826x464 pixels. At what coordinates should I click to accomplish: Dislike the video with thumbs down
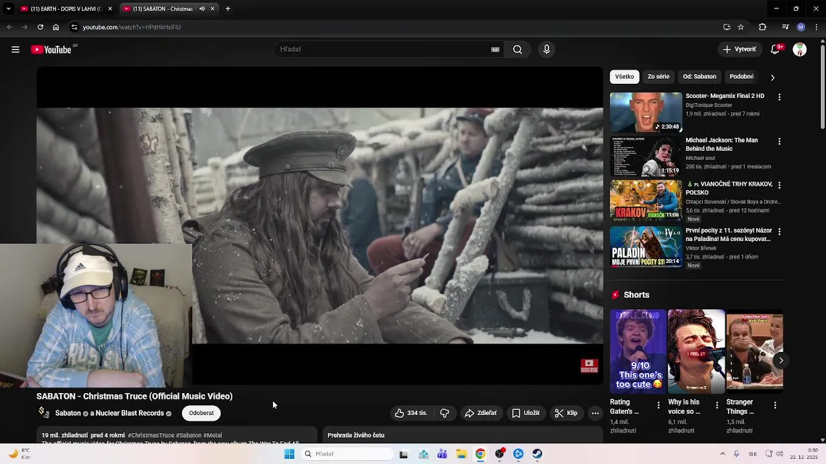[445, 413]
